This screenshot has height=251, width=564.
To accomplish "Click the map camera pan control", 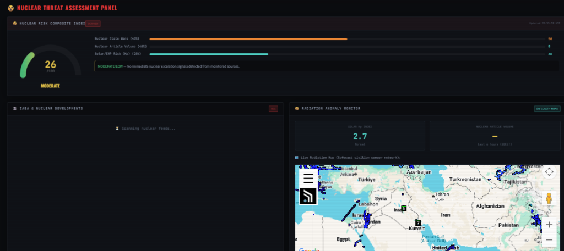I will pyautogui.click(x=549, y=172).
